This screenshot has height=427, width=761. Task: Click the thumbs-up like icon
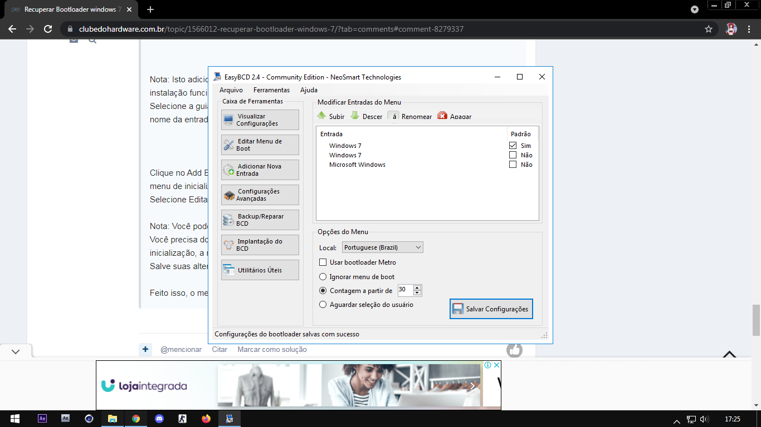[514, 350]
